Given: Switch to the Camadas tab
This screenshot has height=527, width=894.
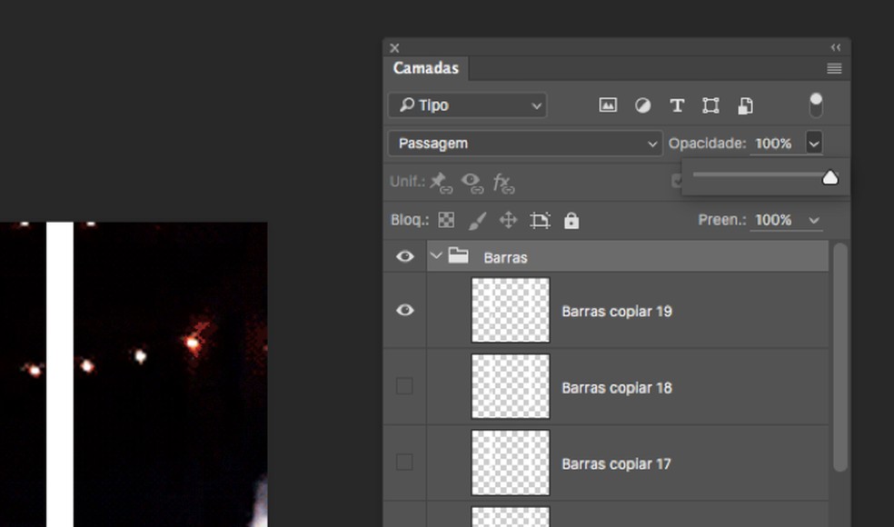Looking at the screenshot, I should coord(425,68).
